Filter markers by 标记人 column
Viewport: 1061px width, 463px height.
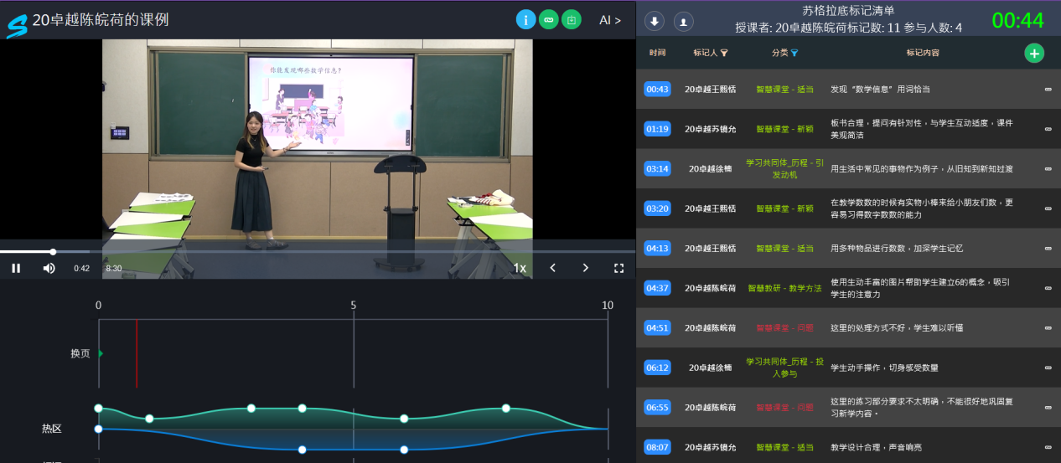724,54
